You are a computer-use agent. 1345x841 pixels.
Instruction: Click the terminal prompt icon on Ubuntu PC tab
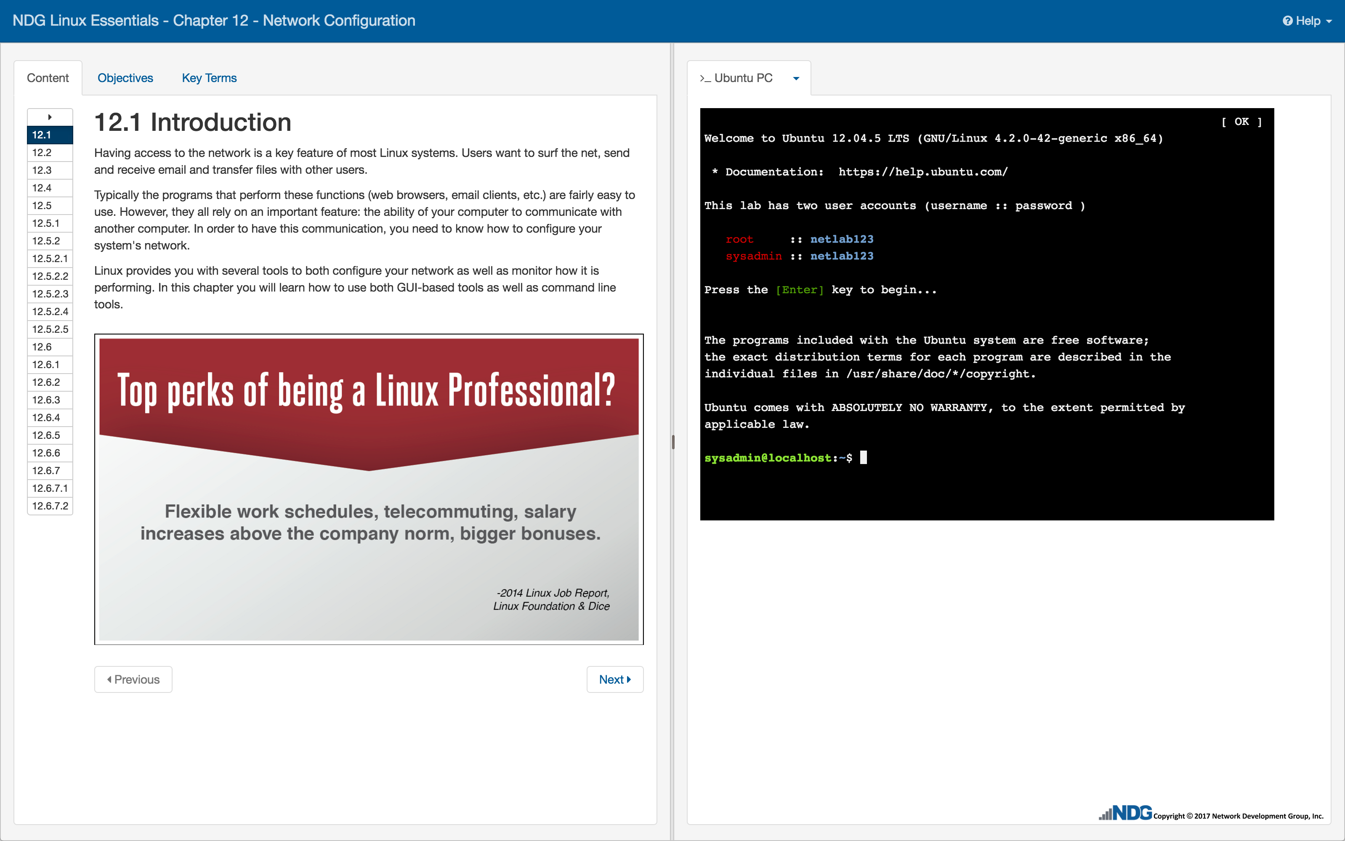point(705,78)
